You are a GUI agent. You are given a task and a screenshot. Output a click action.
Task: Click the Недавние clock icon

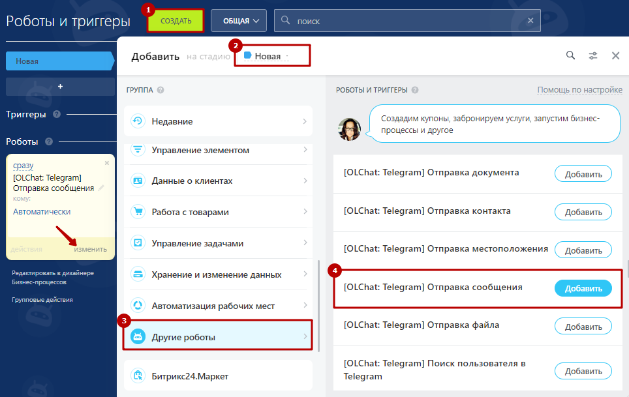click(138, 121)
